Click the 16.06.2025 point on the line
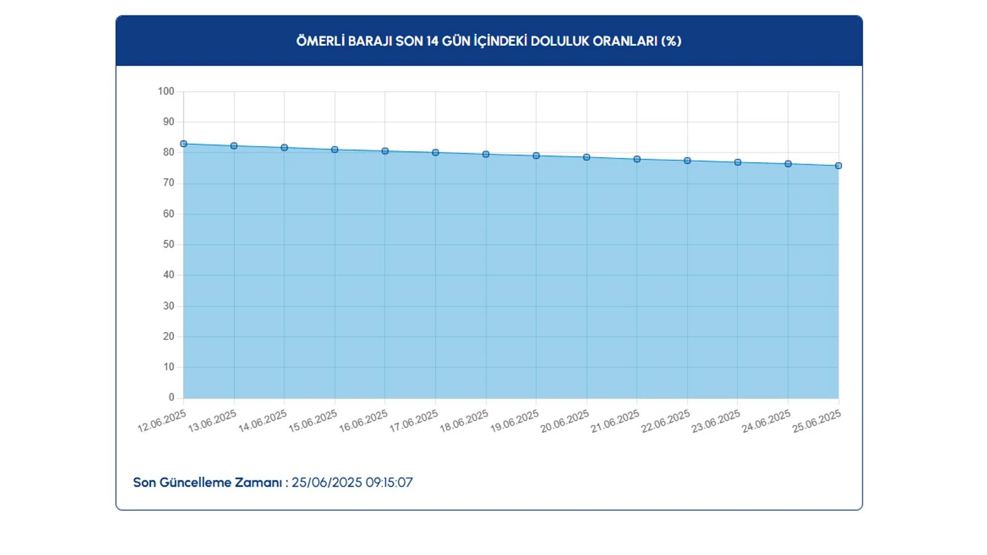987x555 pixels. pyautogui.click(x=385, y=151)
